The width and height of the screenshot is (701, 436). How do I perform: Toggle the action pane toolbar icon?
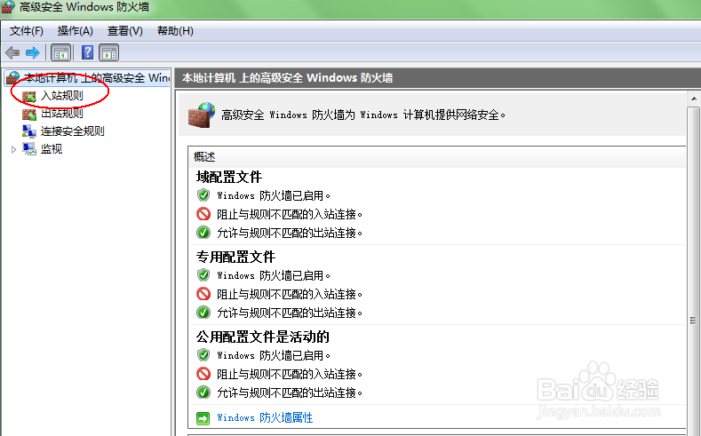109,52
